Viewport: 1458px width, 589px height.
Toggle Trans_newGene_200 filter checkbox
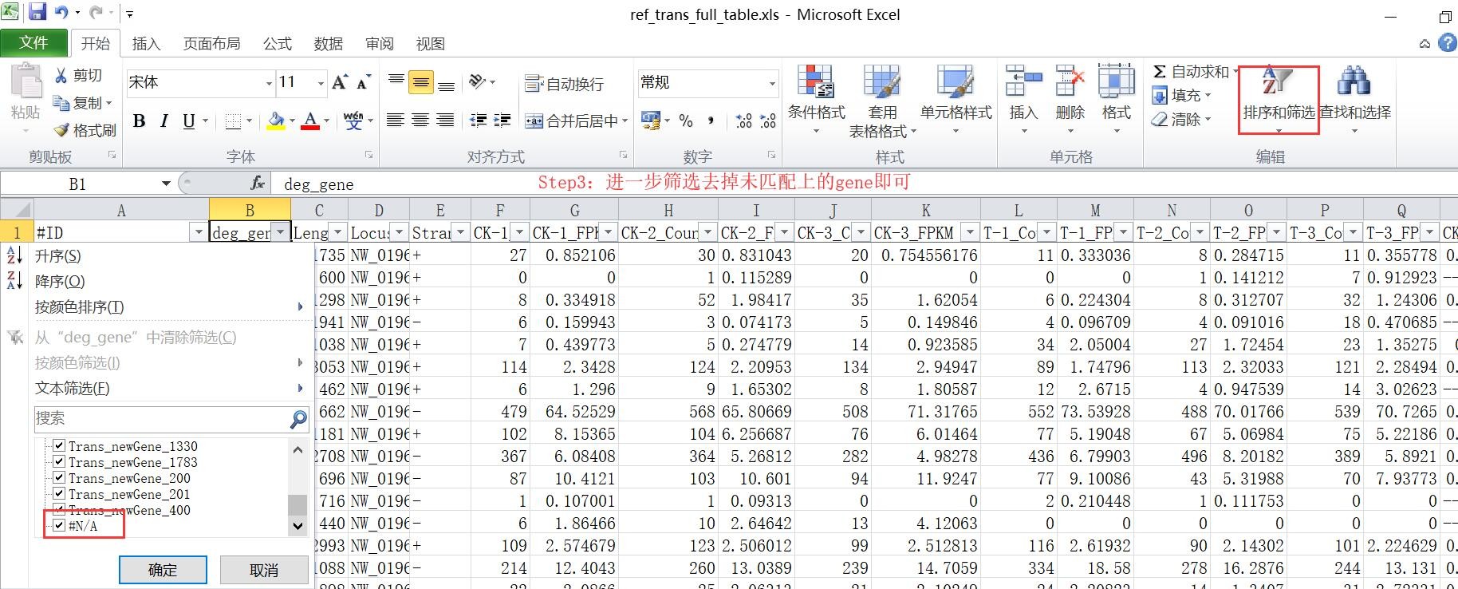(x=58, y=477)
